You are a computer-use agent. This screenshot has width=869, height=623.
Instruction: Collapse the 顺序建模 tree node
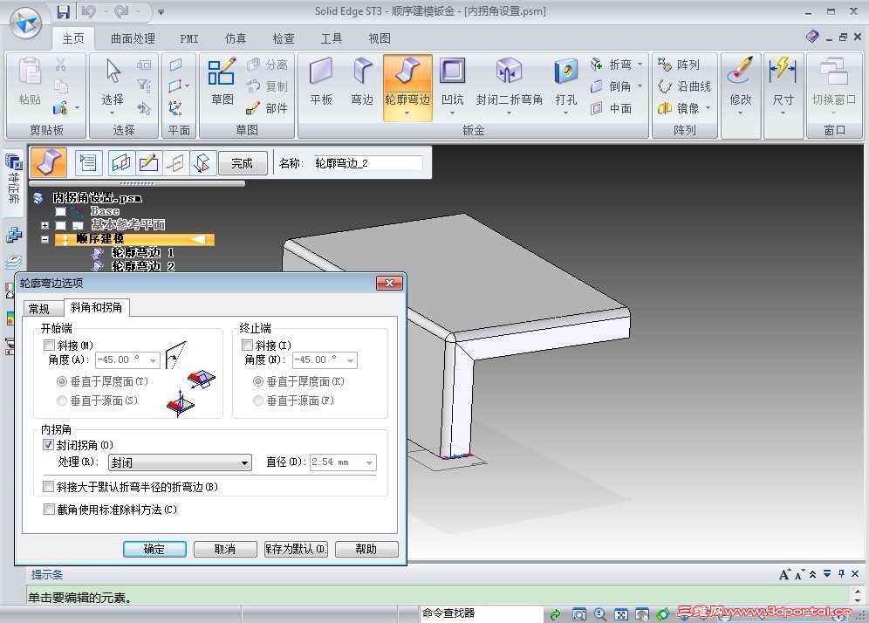[44, 239]
